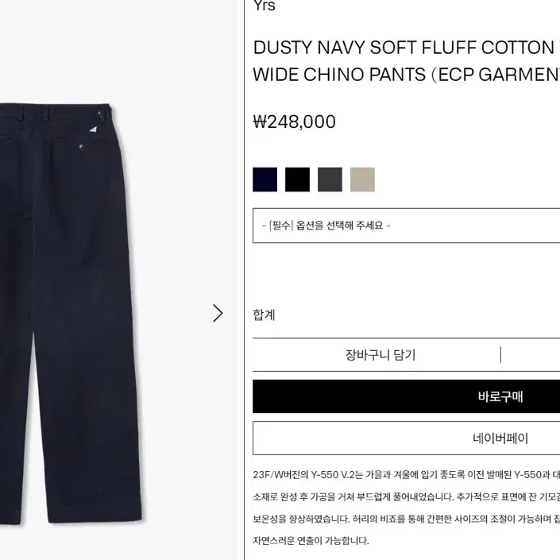Click the 자연스러운 연출이 가능합니다 description line
Screen dimensions: 560x560
click(x=311, y=540)
